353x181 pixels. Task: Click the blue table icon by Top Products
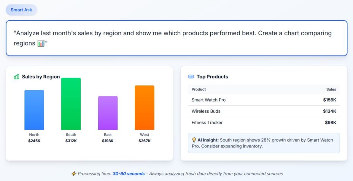coord(191,77)
